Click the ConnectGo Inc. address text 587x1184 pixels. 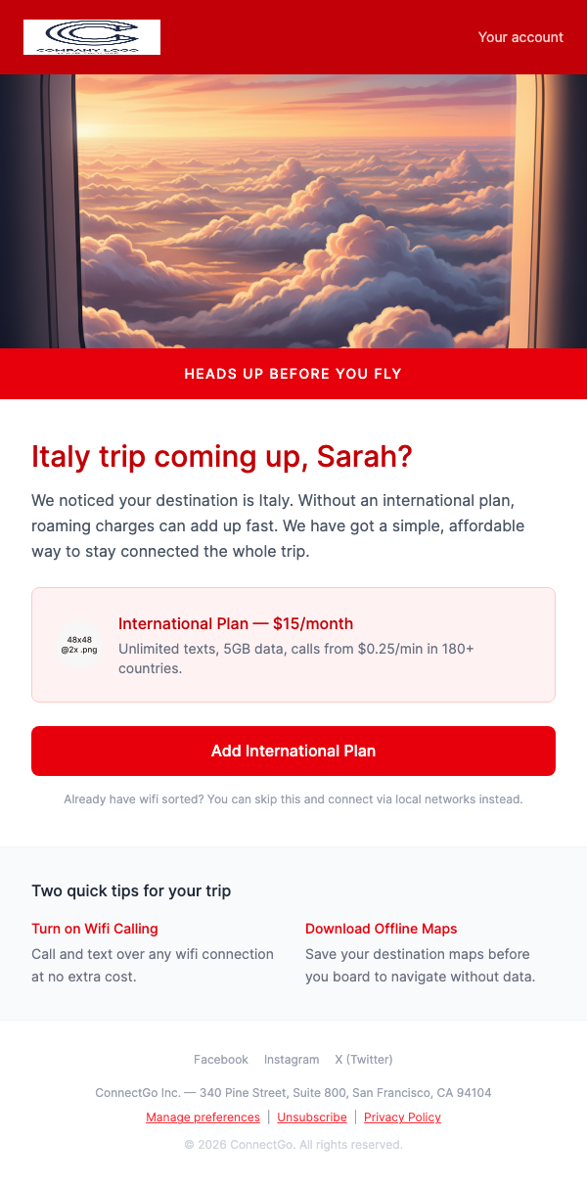293,1092
